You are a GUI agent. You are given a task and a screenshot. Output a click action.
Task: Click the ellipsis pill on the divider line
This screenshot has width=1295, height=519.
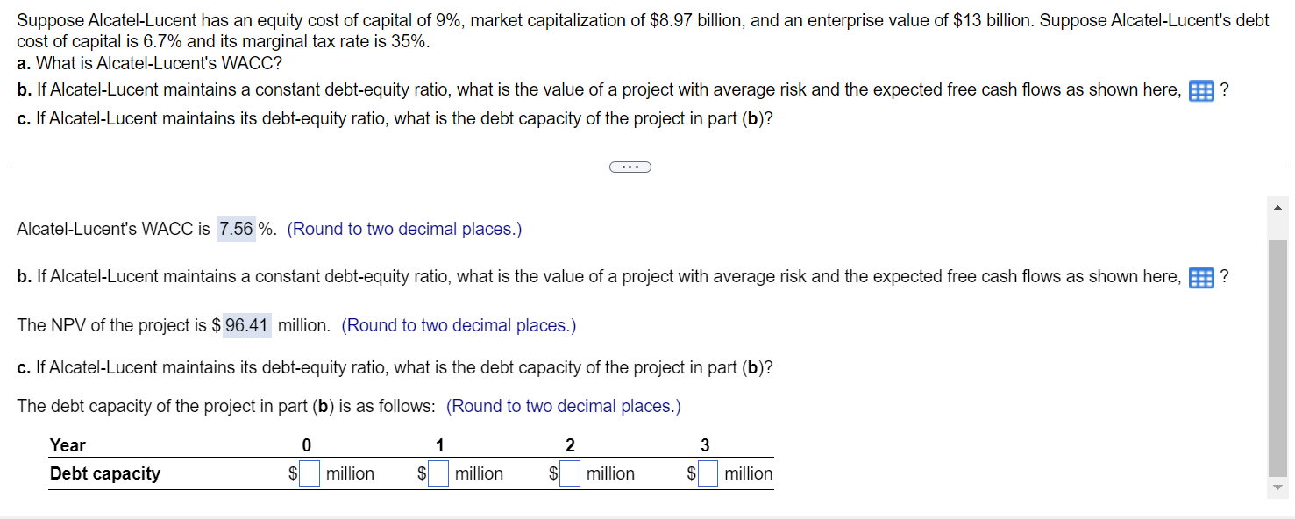click(x=630, y=167)
